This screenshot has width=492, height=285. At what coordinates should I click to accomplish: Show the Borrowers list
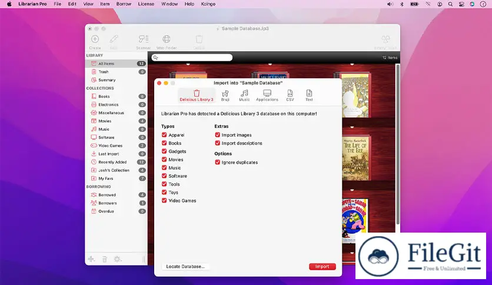pyautogui.click(x=116, y=203)
